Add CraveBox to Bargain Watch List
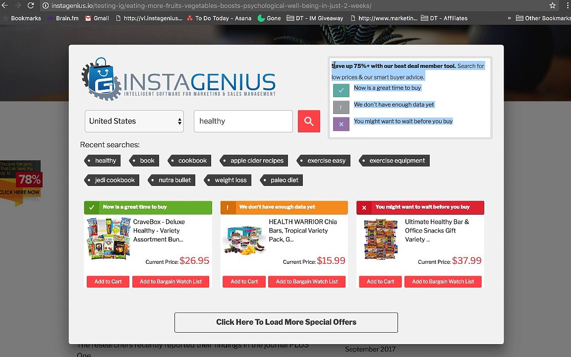571x357 pixels. (x=171, y=282)
